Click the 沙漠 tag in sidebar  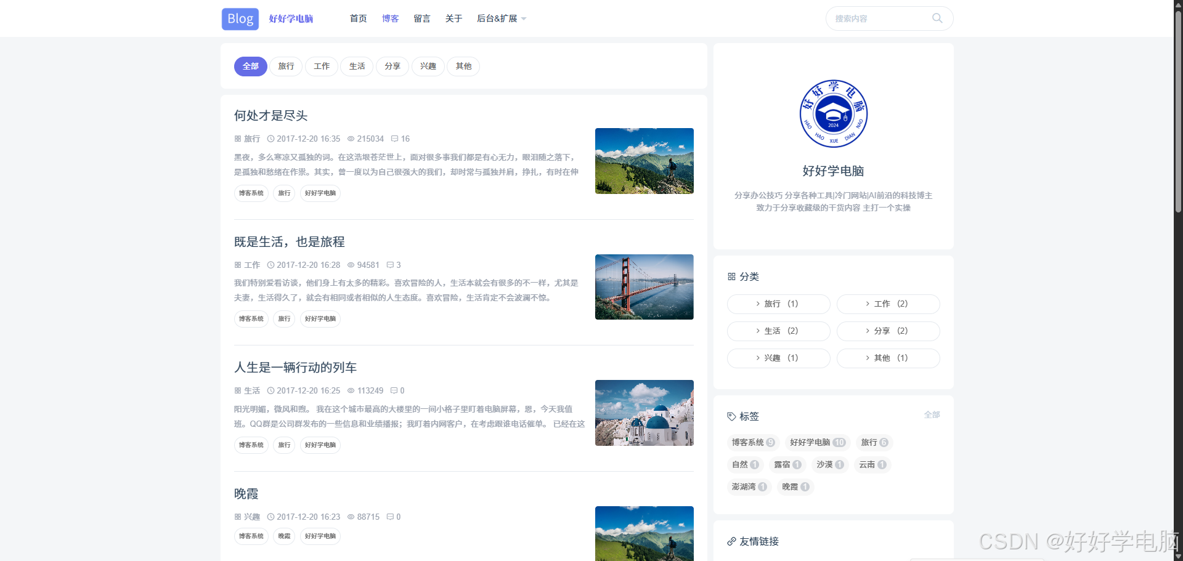click(830, 465)
